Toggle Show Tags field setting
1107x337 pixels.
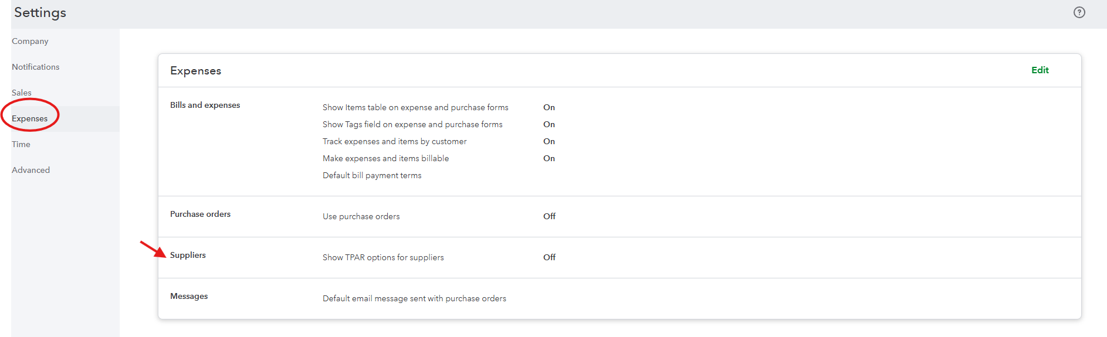point(412,124)
